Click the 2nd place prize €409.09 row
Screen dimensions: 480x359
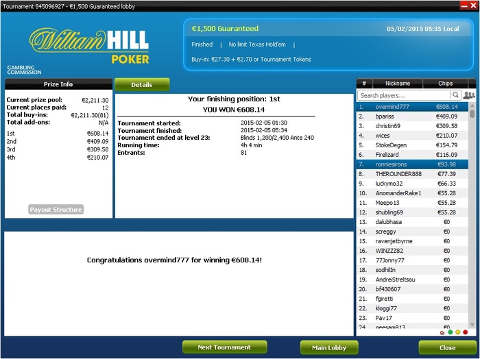[58, 141]
